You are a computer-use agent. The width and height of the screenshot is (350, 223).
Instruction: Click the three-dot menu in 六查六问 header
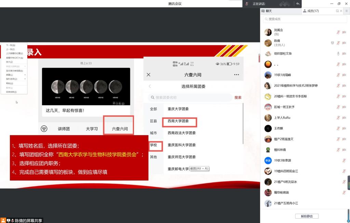(237, 75)
